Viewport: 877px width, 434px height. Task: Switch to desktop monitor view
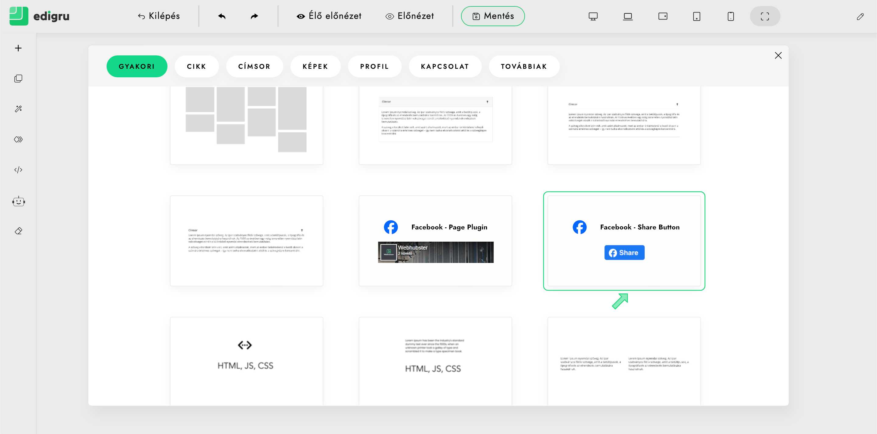(593, 16)
